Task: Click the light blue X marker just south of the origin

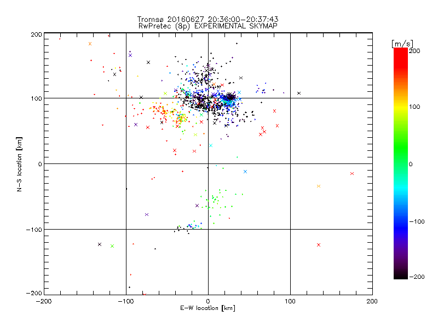Action: pos(245,172)
